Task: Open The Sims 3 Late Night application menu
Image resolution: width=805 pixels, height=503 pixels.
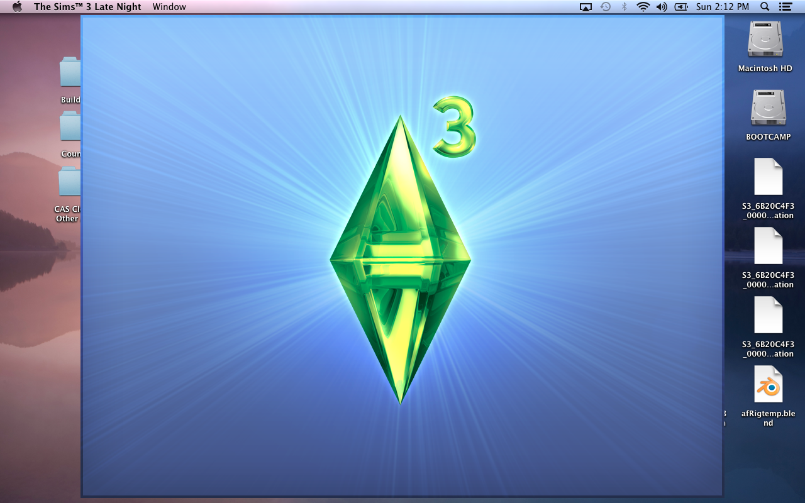Action: (x=87, y=7)
